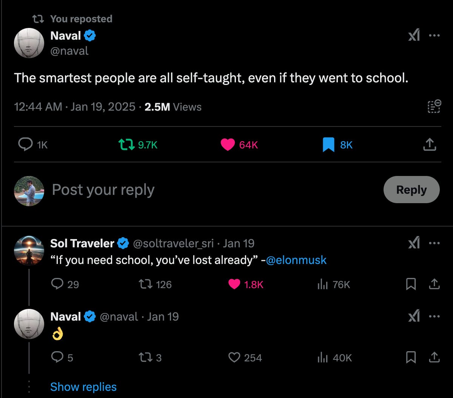The width and height of the screenshot is (453, 398).
Task: Repost Sol Traveler's reply with 126 reposts
Action: point(147,284)
